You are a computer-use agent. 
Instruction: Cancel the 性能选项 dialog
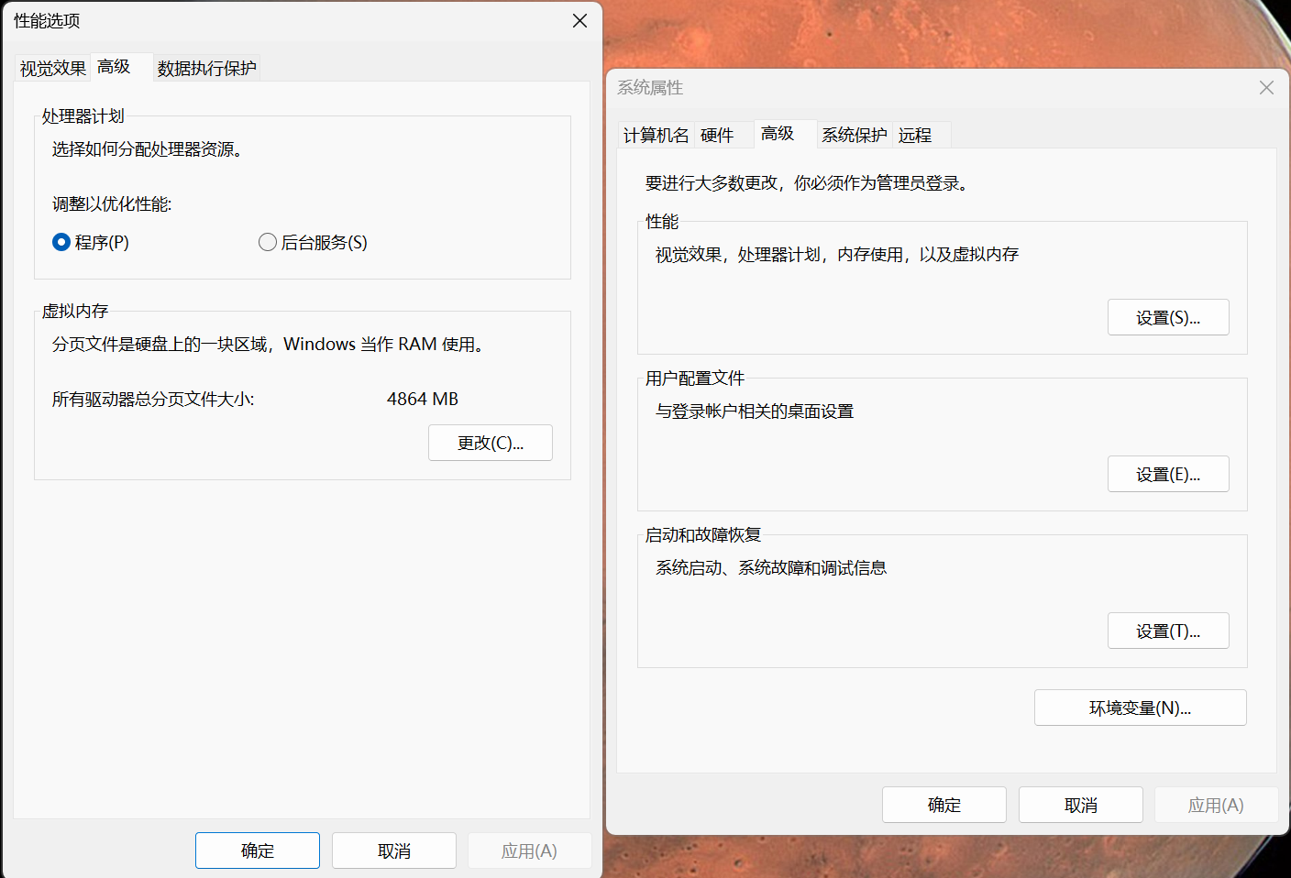coord(394,851)
